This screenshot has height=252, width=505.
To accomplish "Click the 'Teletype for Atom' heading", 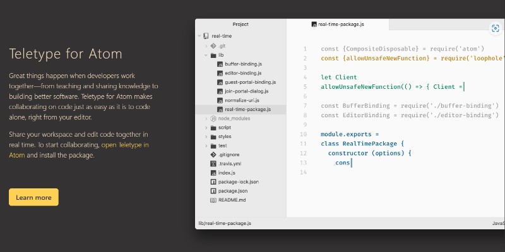I will 66,54.
